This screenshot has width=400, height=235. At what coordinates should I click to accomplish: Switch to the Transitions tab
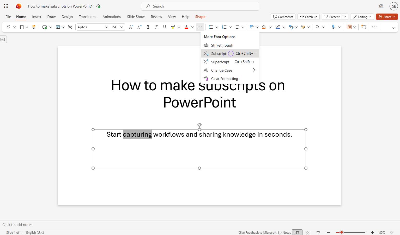88,17
